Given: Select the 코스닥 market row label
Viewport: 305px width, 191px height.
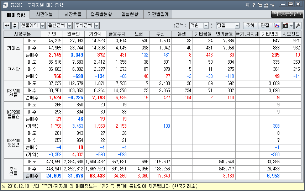Looking at the screenshot, I should click(14, 69).
